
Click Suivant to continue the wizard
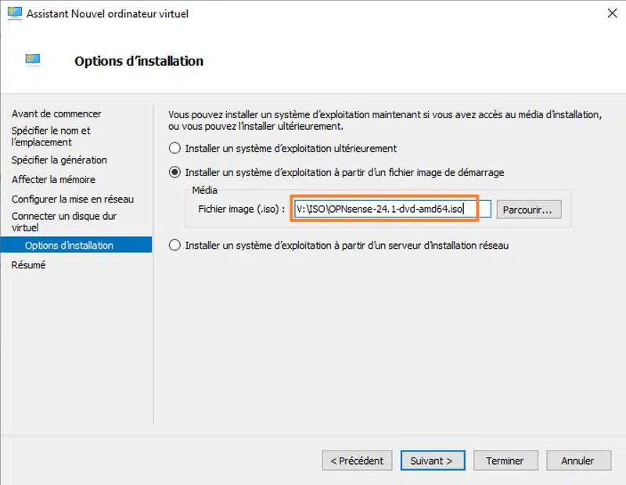(432, 461)
